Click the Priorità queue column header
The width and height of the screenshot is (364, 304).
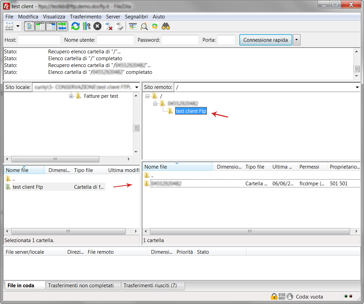pyautogui.click(x=184, y=252)
